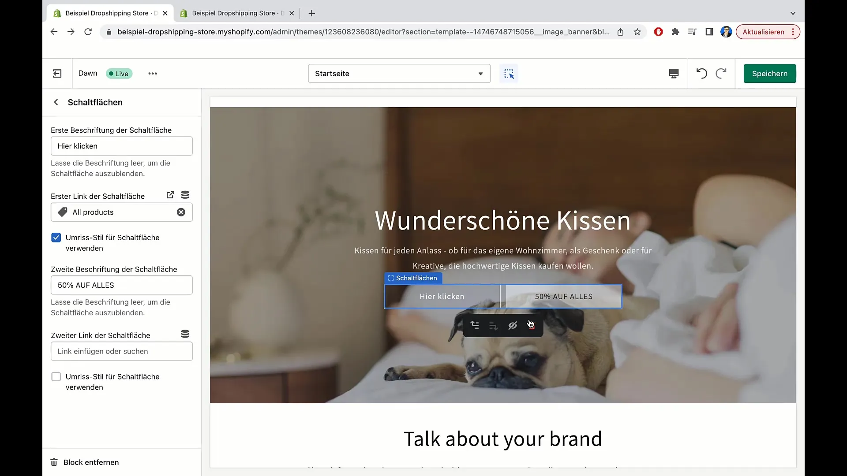847x476 pixels.
Task: Click the desktop/preview mode icon
Action: click(674, 73)
